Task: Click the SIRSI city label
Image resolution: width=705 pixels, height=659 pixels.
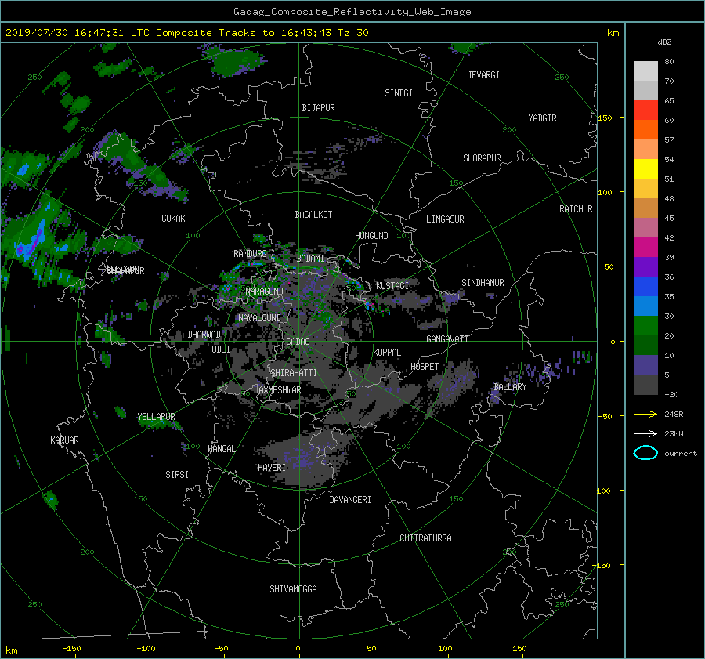Action: click(177, 475)
